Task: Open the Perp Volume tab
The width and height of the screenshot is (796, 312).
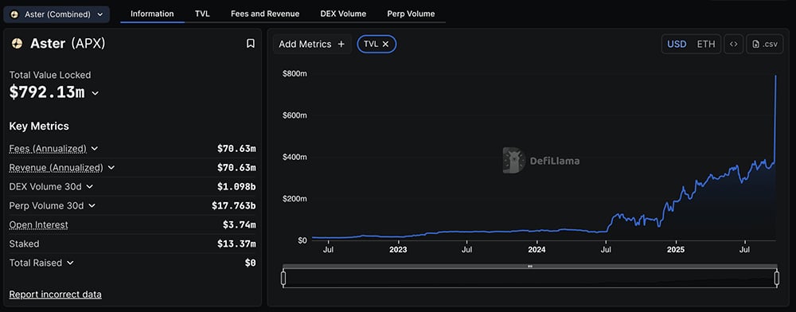Action: (411, 14)
